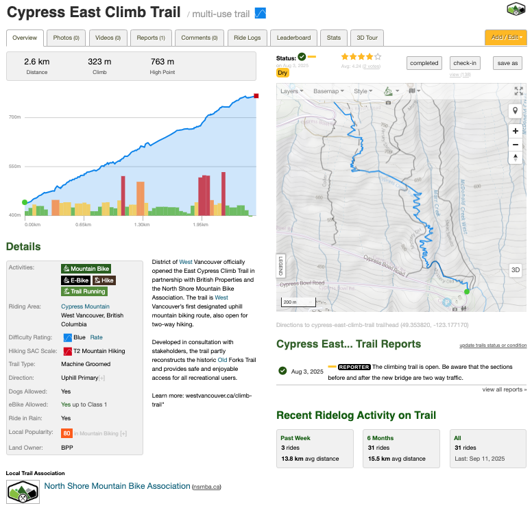Open the Basemap dropdown on the map
532x508 pixels.
click(328, 91)
